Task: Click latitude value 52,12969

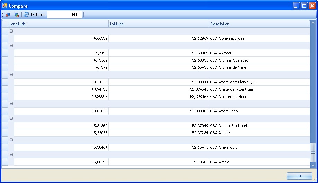Action: [x=200, y=38]
